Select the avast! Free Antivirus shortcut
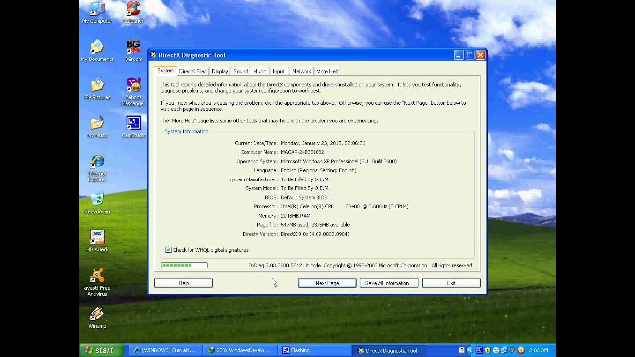The width and height of the screenshot is (635, 357). point(97,282)
